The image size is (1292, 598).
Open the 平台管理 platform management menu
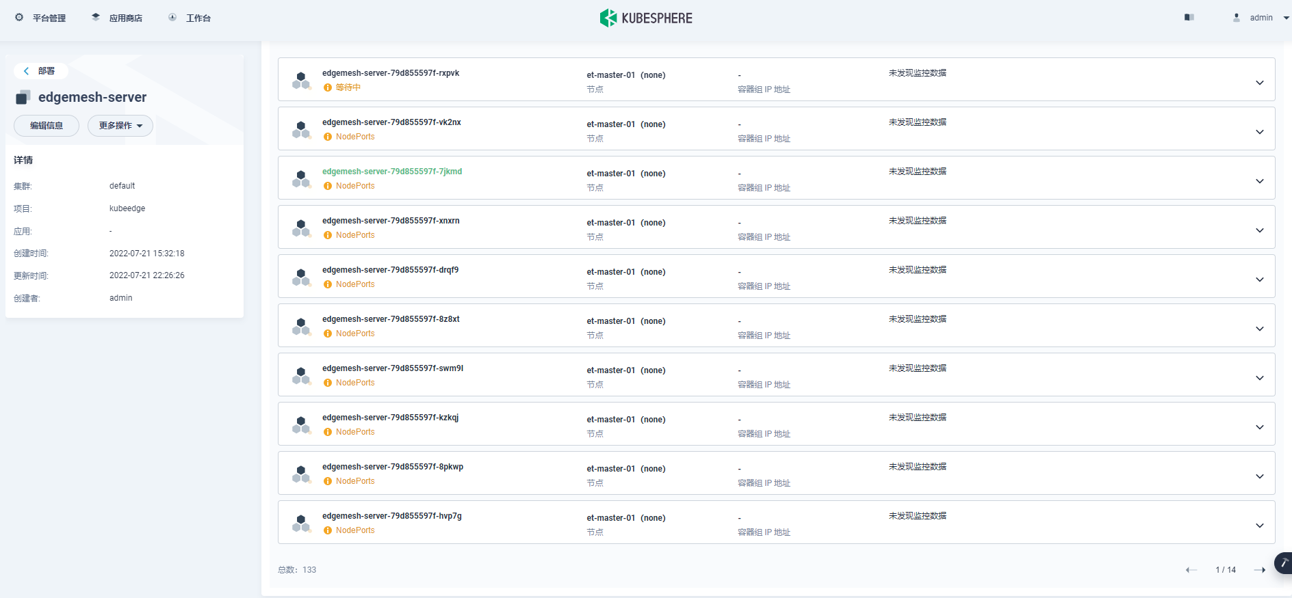(x=40, y=18)
